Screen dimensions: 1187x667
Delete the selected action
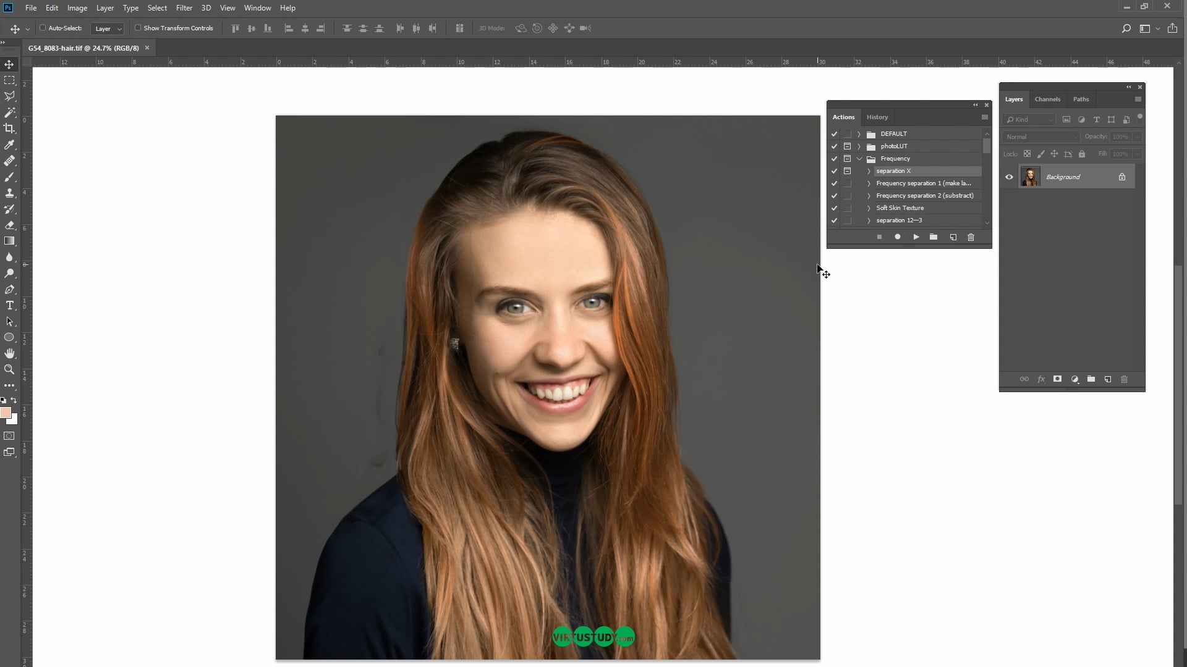(x=971, y=237)
